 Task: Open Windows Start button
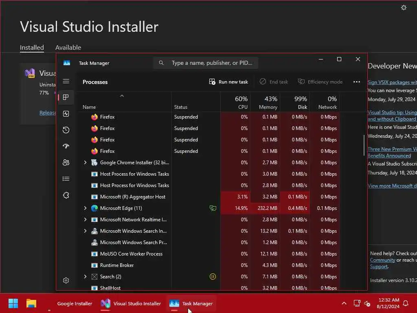click(13, 303)
